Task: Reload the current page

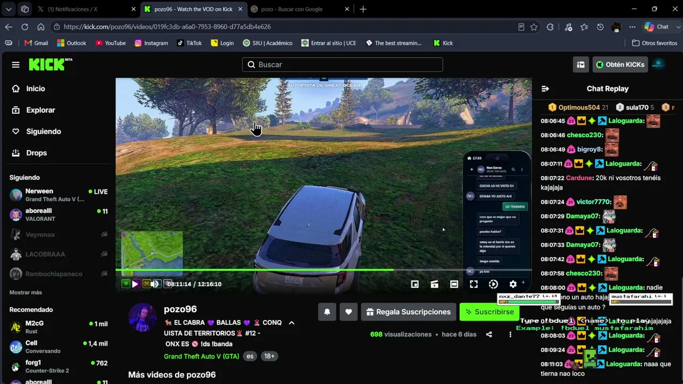Action: 25,27
